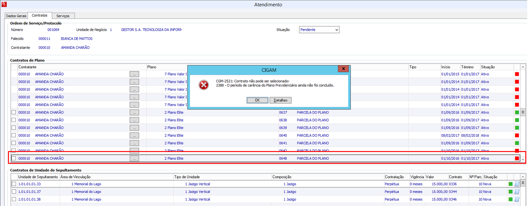Tick the checkbox for contract 0648

(x=14, y=159)
